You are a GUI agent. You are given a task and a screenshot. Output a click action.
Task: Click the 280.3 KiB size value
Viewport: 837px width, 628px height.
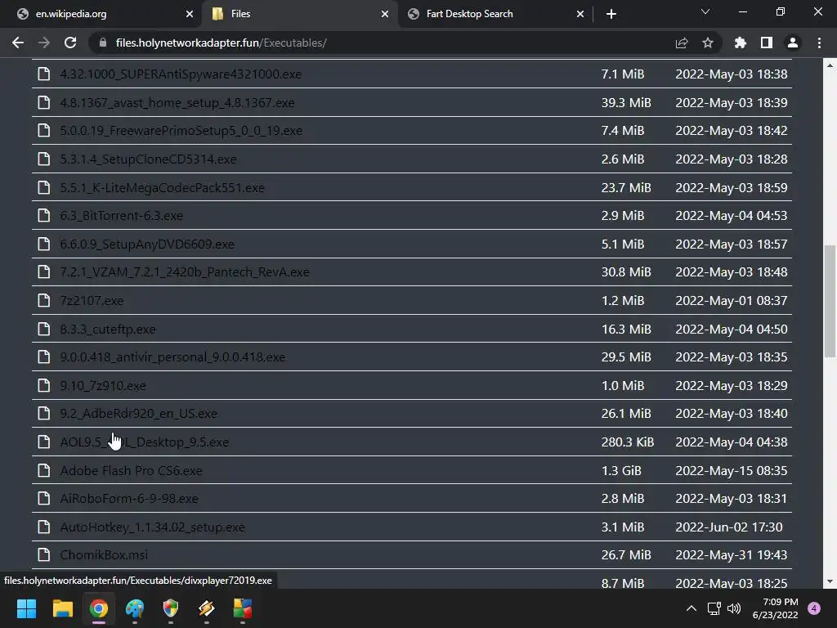(x=628, y=442)
